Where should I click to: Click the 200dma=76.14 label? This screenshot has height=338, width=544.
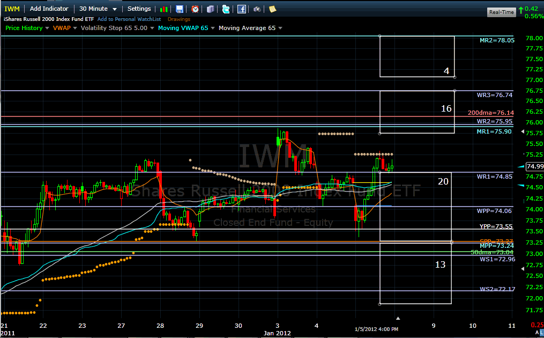(490, 113)
